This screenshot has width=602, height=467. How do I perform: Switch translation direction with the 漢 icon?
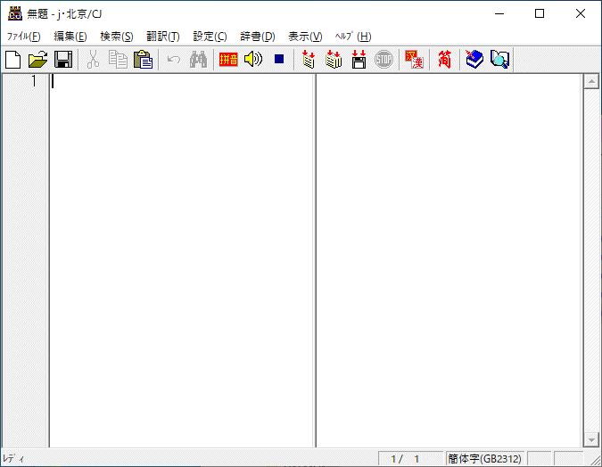tap(414, 60)
